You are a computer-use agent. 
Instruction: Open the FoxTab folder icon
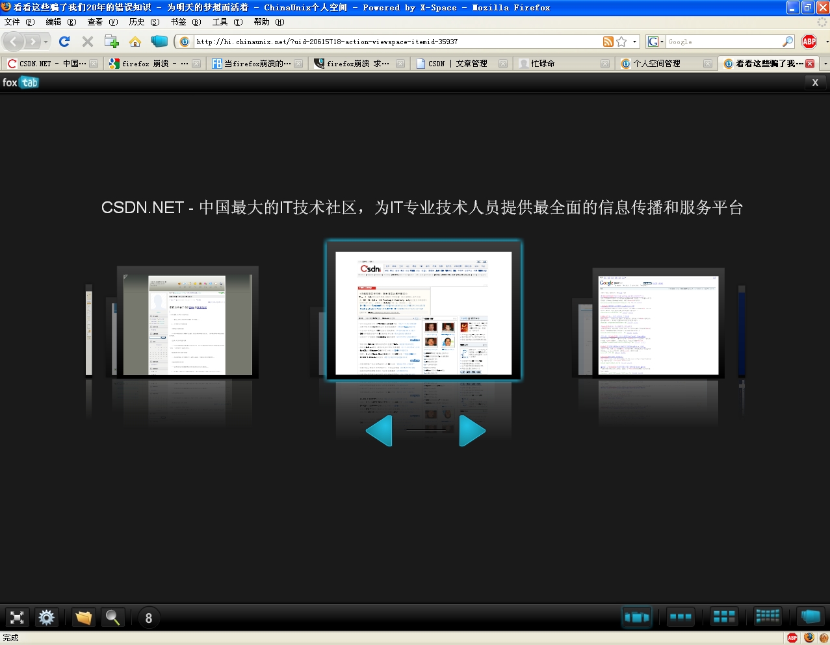pos(83,617)
